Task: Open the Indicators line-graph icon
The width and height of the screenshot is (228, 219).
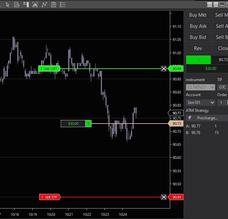Action: click(x=44, y=5)
